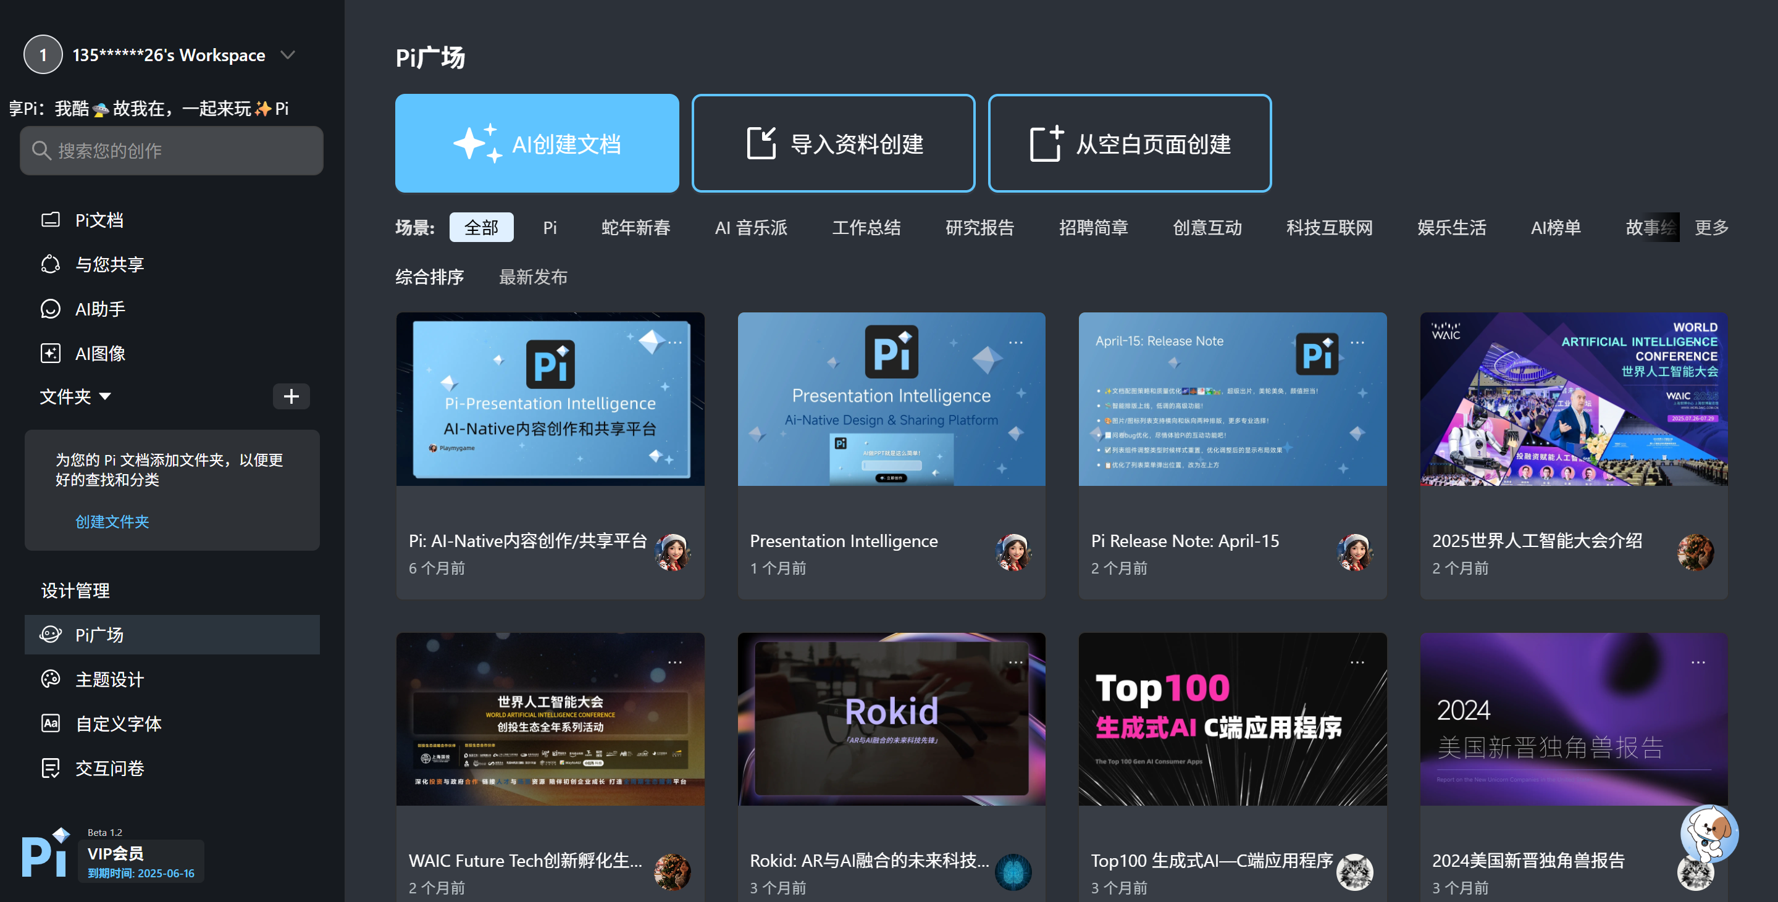Focus the 搜索您的创作 search field
Screen dimensions: 1778x902
pyautogui.click(x=171, y=151)
